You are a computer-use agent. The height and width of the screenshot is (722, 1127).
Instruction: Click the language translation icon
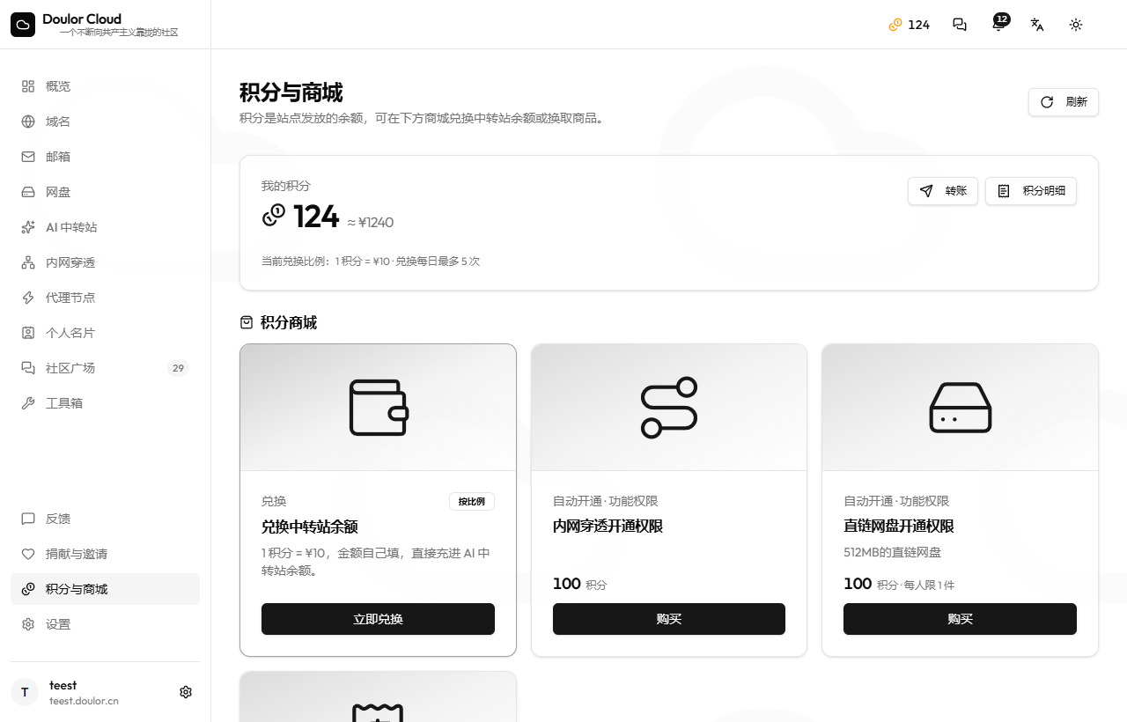1037,25
